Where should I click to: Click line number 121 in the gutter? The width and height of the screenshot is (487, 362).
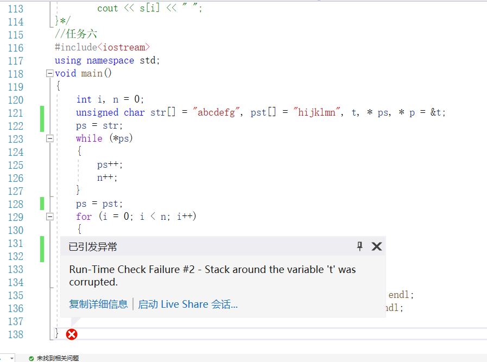point(16,113)
